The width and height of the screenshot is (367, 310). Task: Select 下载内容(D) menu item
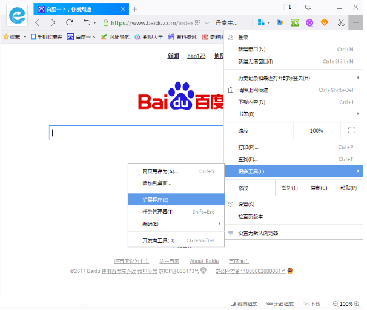[293, 102]
